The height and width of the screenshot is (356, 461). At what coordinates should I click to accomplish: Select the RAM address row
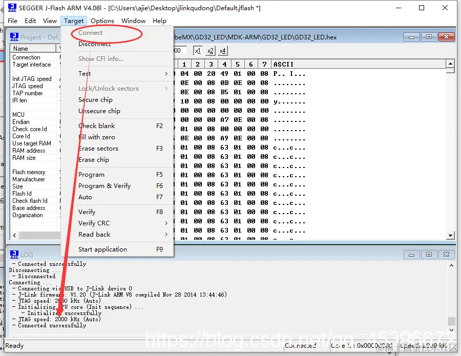[x=35, y=151]
